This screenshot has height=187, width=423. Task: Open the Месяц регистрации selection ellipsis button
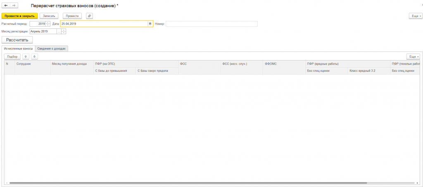59,31
